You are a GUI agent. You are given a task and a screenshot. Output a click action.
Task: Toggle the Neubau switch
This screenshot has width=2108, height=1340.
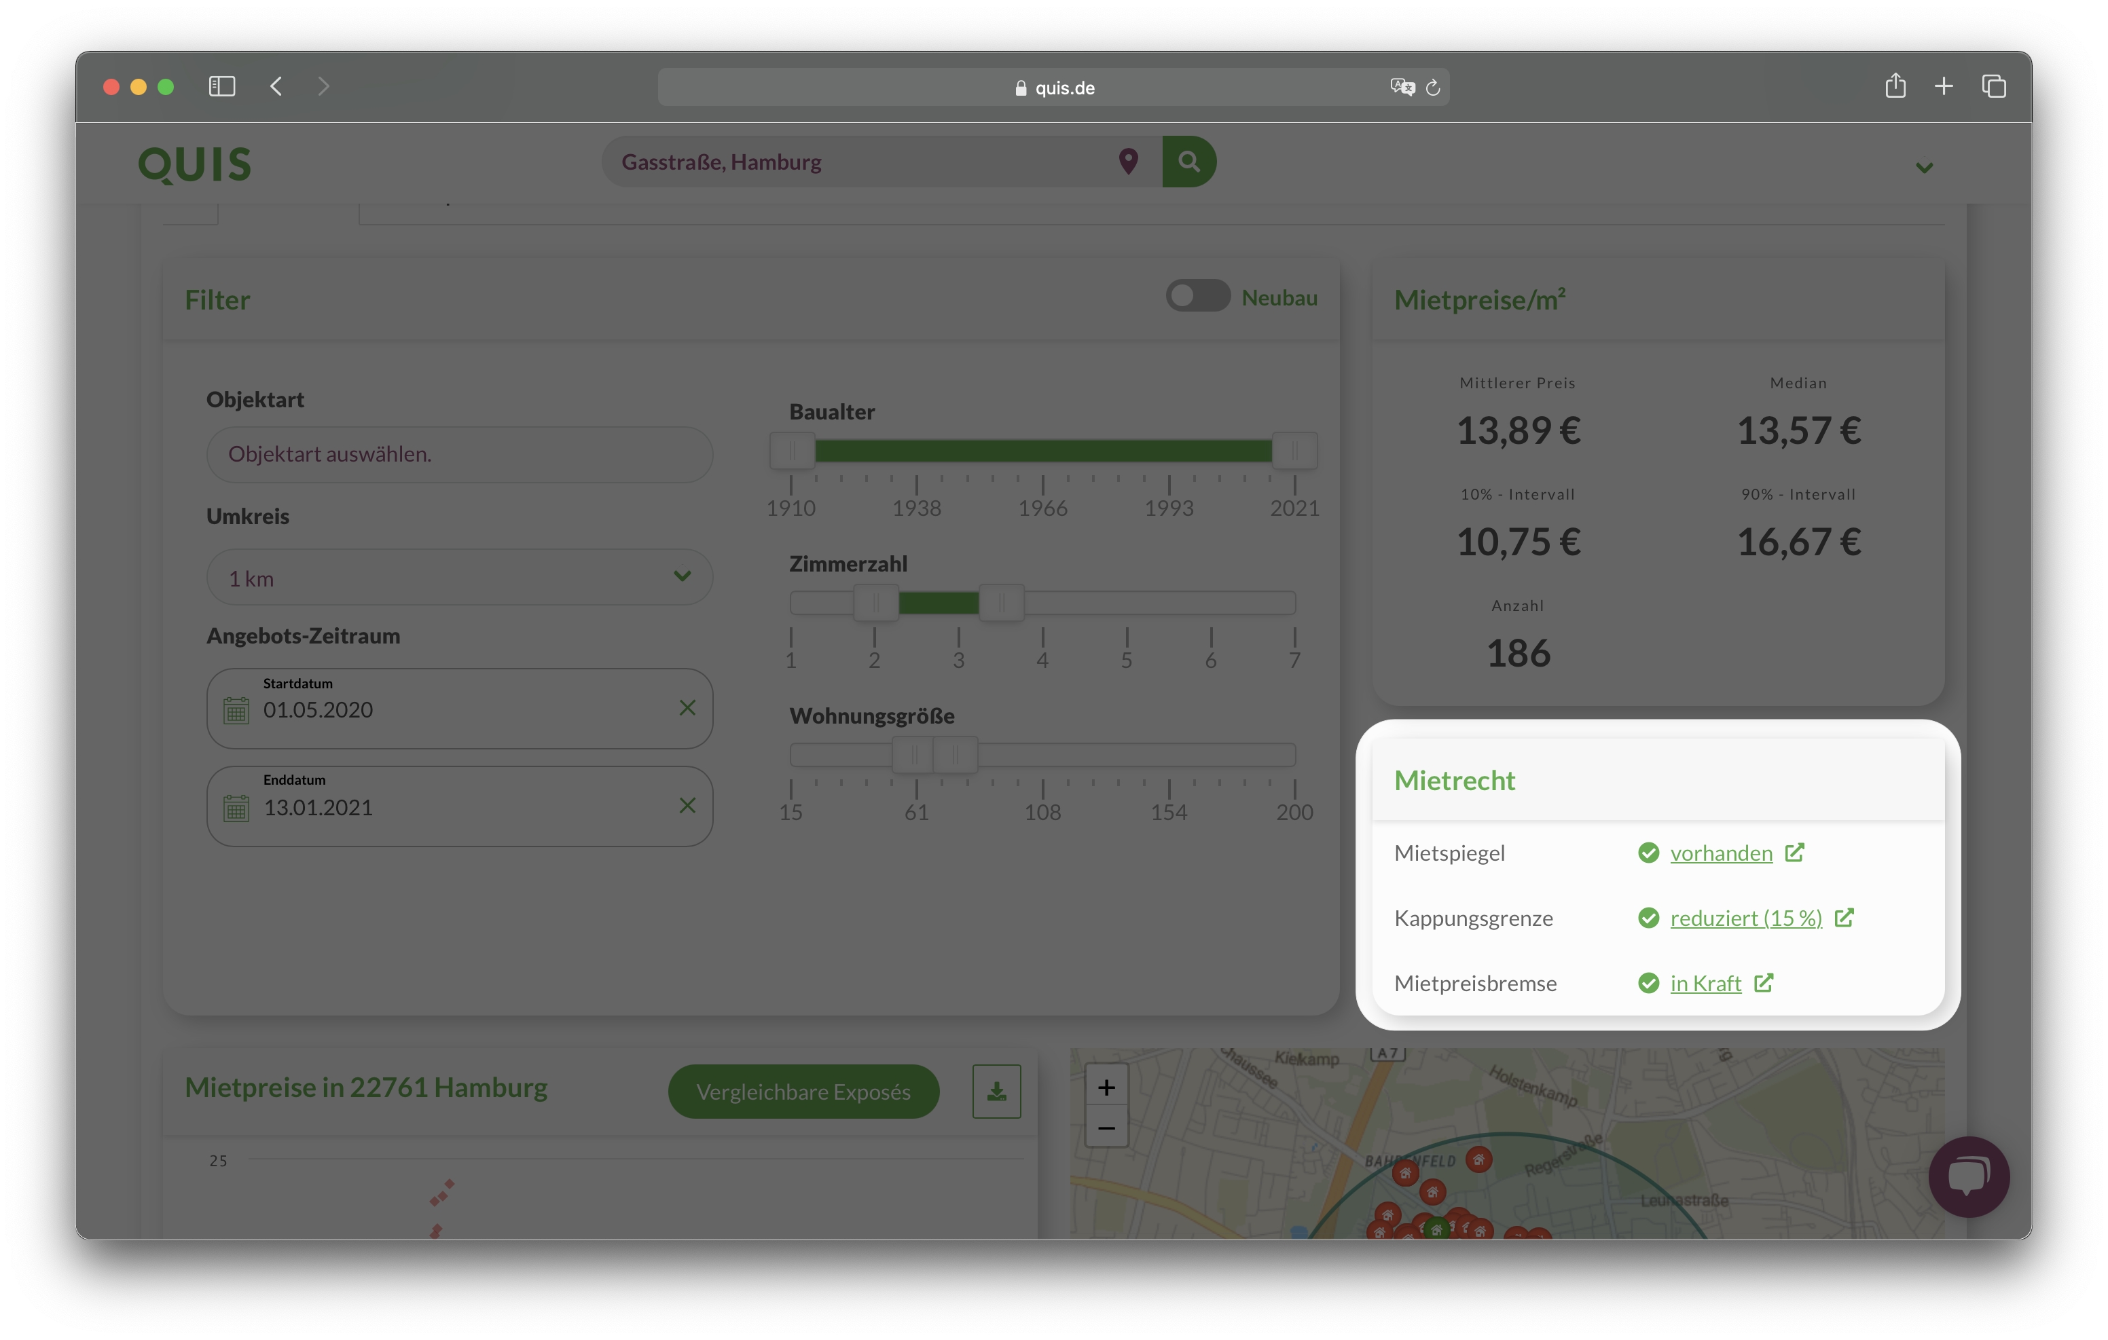pyautogui.click(x=1197, y=296)
